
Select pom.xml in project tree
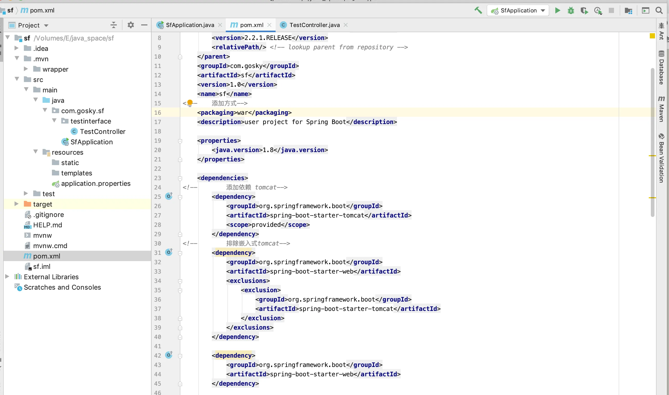46,256
